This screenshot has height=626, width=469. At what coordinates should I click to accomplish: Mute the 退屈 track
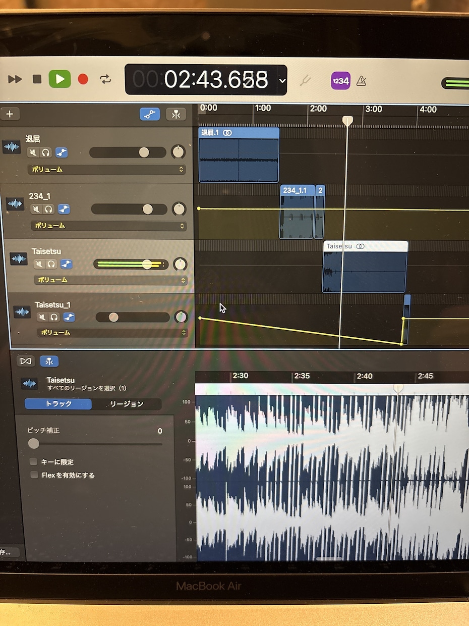(33, 152)
